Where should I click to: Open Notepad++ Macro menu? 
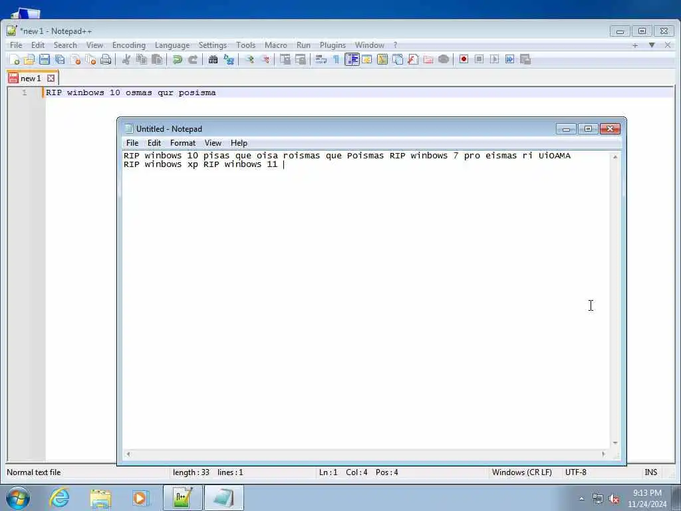tap(276, 45)
